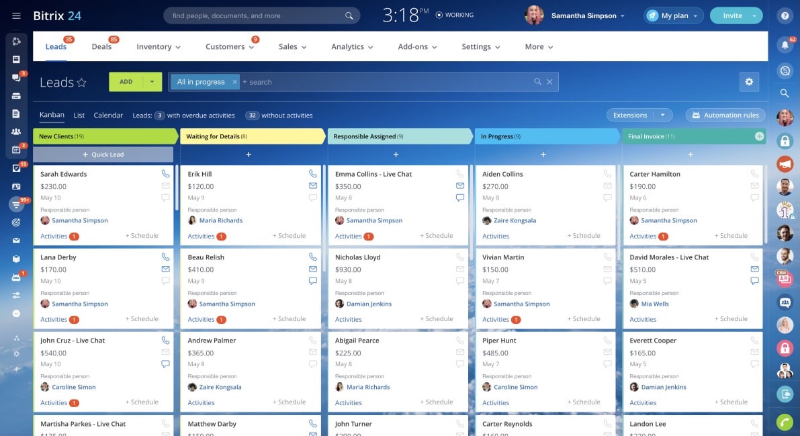Open the notifications bell icon
Viewport: 800px width, 436px height.
click(784, 45)
